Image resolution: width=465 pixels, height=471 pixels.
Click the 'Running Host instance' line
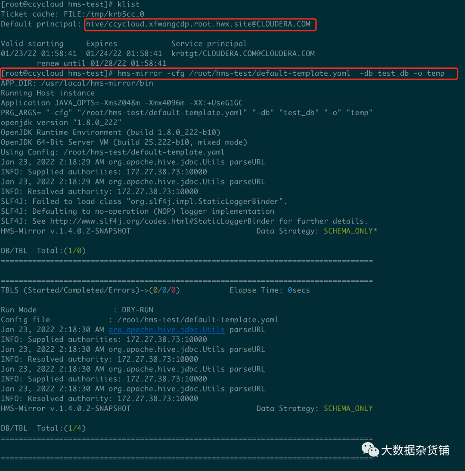pos(48,93)
